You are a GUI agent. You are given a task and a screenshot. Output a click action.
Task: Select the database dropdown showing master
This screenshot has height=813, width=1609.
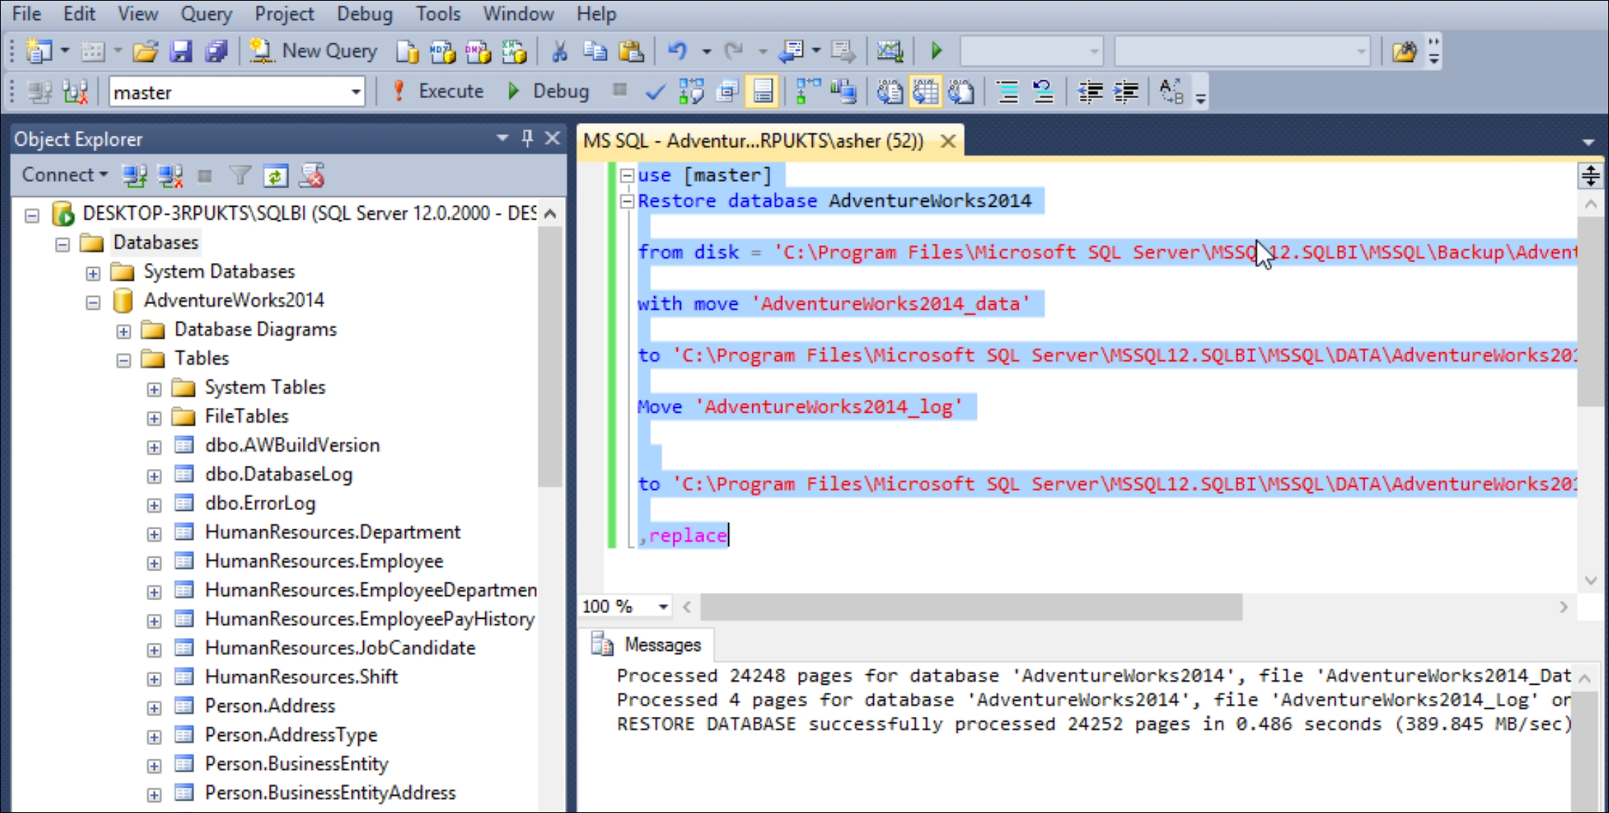pos(234,91)
